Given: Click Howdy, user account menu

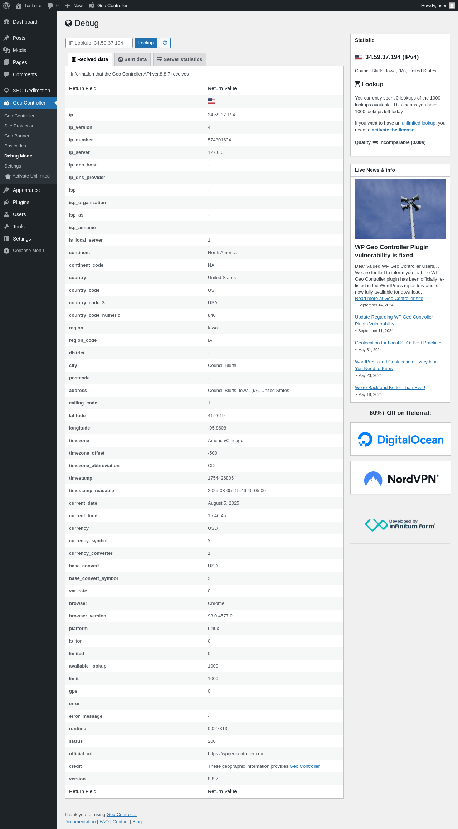Looking at the screenshot, I should tap(437, 6).
